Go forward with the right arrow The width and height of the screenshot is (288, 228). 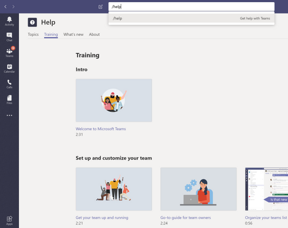[x=13, y=7]
